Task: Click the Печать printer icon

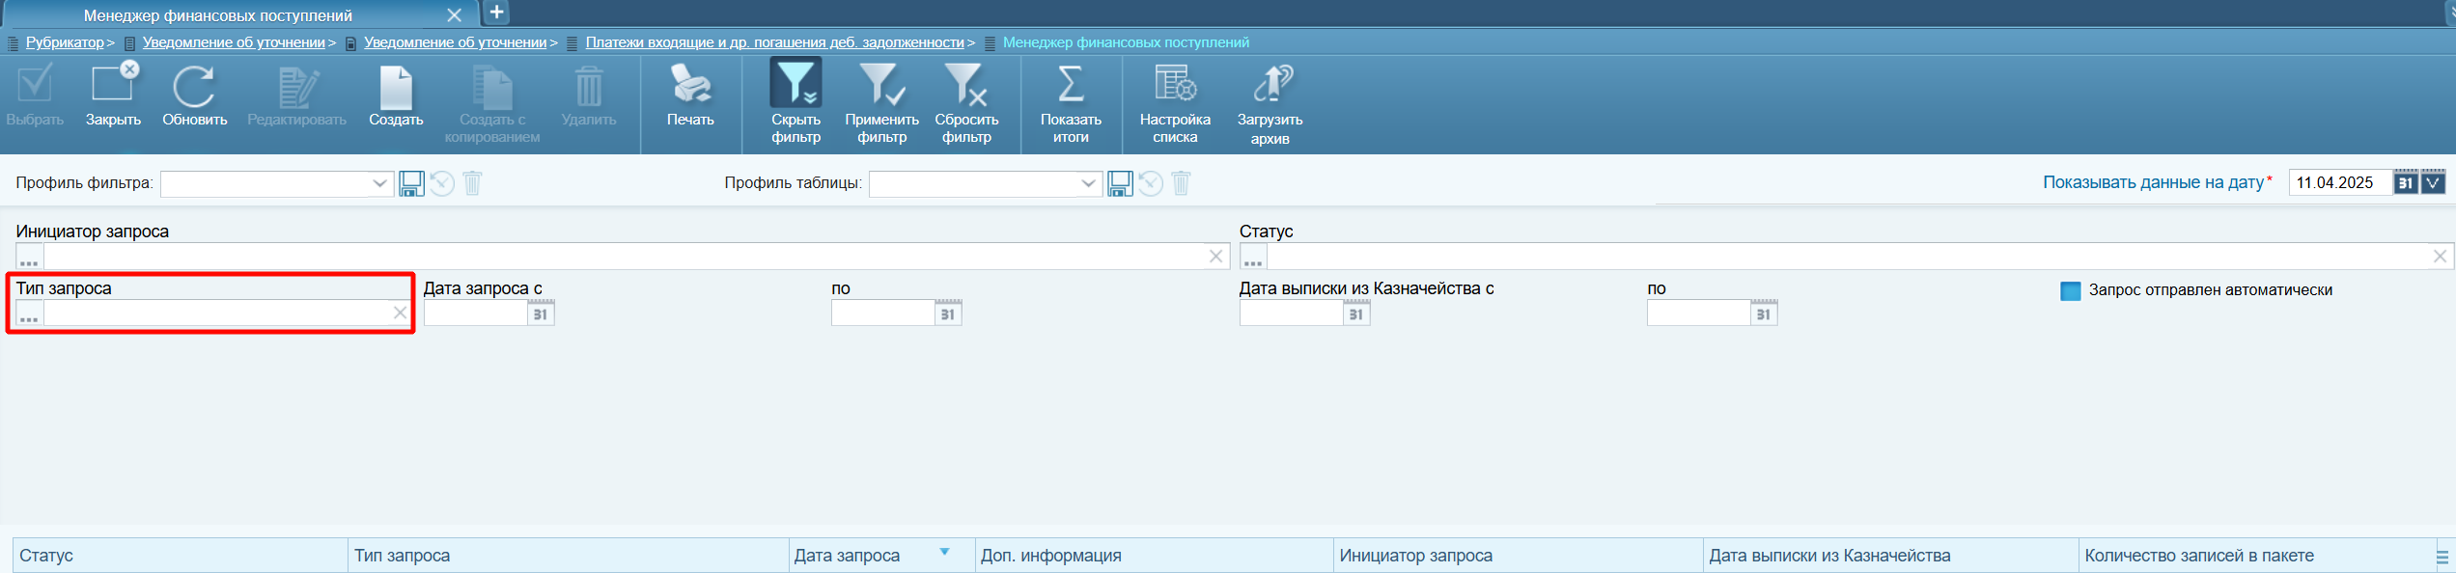Action: [690, 85]
